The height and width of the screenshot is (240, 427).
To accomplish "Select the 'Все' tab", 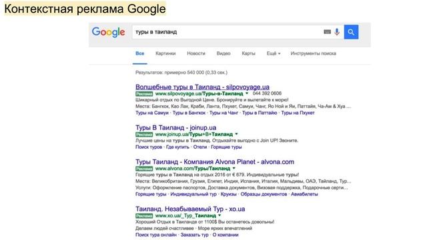I will (139, 53).
